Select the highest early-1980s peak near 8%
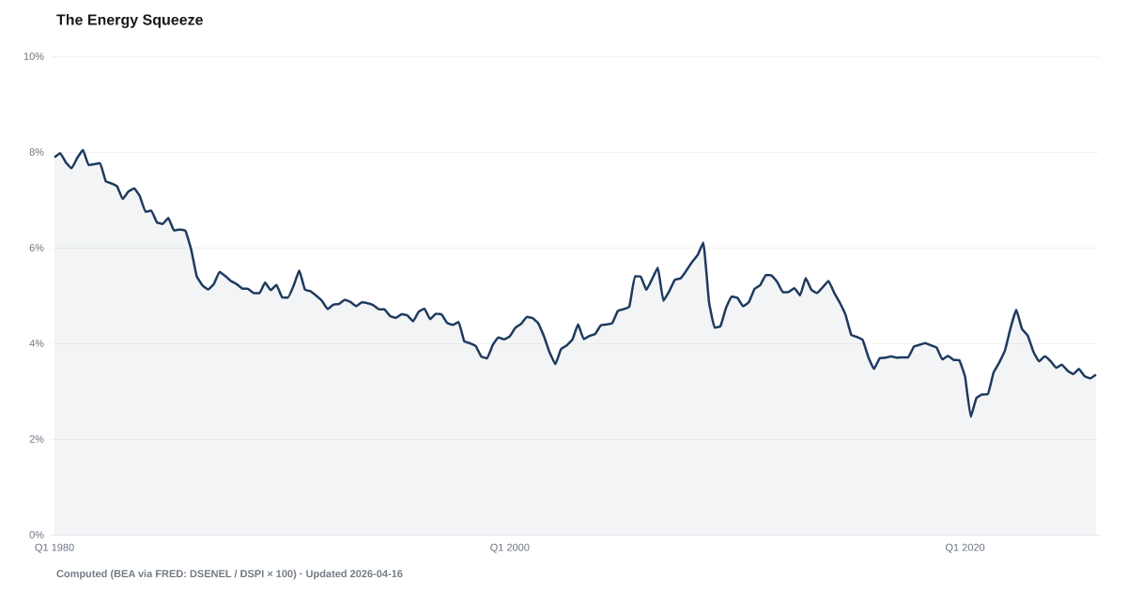This screenshot has width=1127, height=591. click(x=83, y=149)
